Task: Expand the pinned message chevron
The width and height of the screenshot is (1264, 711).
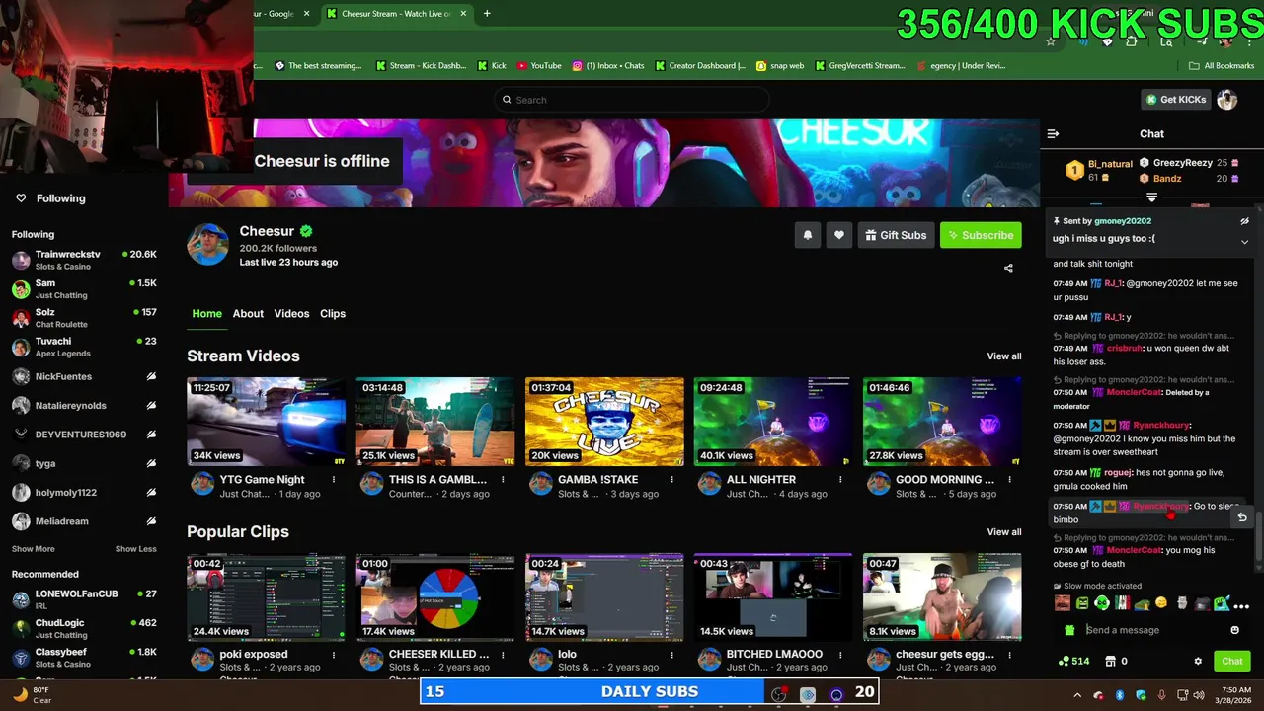Action: click(x=1244, y=242)
